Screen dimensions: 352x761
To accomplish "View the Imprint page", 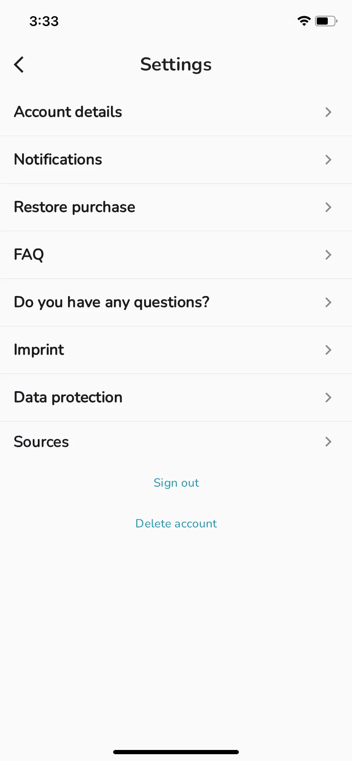I will click(x=176, y=350).
